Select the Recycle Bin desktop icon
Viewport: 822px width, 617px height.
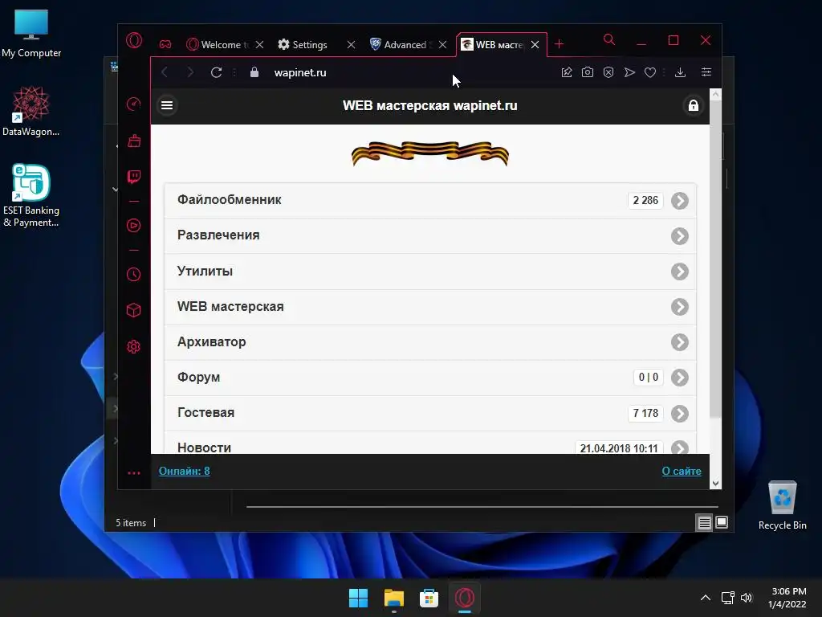[x=782, y=506]
